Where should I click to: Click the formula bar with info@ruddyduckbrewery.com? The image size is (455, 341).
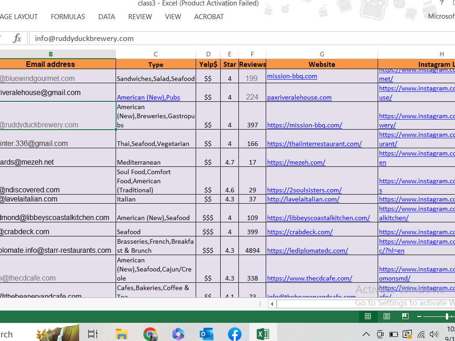[x=242, y=38]
